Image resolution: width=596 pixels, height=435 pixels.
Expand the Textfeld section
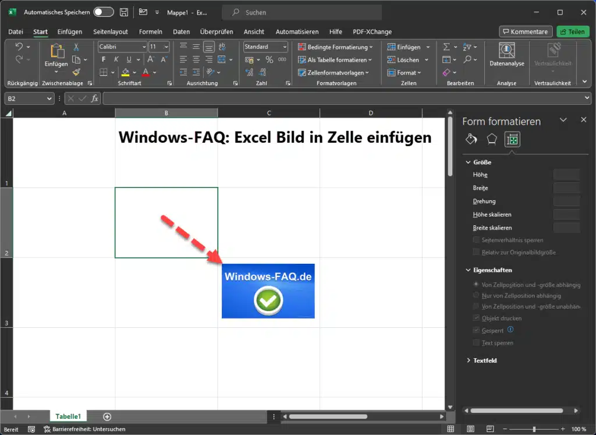click(x=469, y=360)
